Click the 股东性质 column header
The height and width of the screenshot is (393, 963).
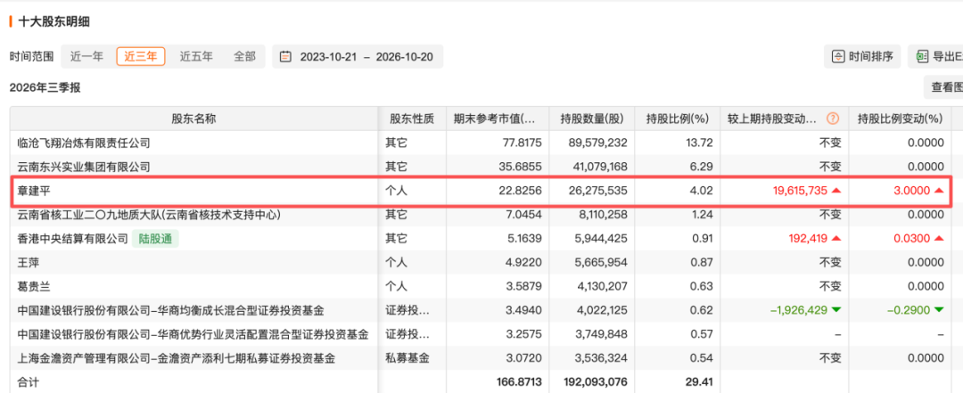tap(411, 119)
